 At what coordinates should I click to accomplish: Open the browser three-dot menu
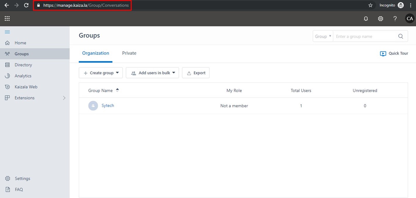pos(410,5)
